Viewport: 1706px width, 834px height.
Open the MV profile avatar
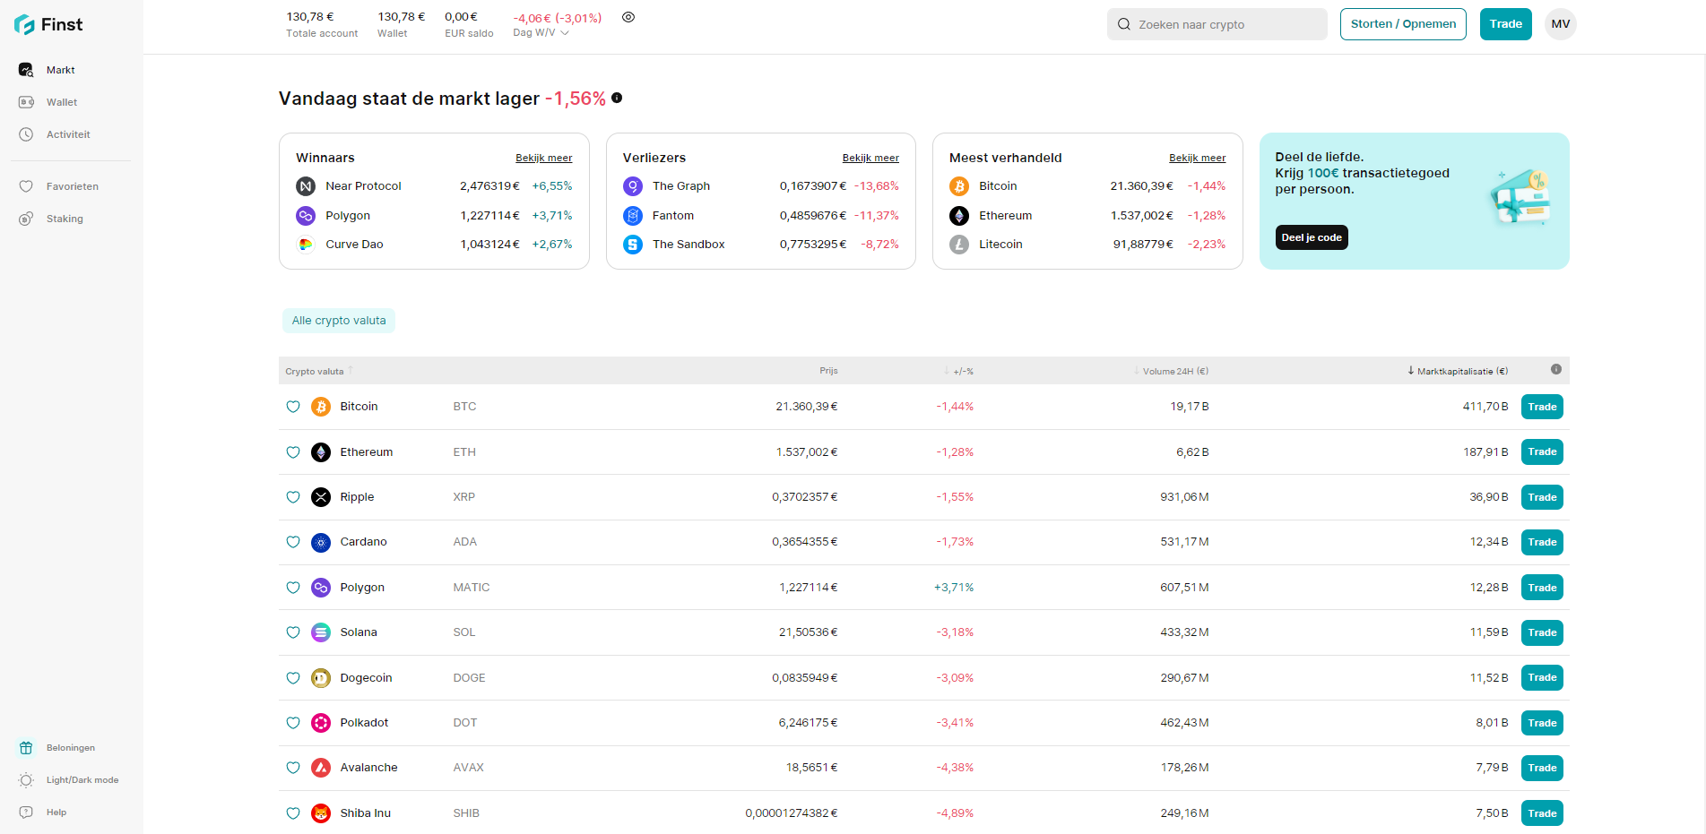coord(1560,24)
